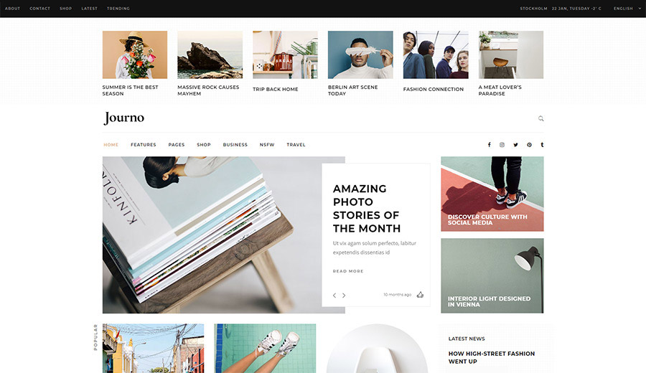Open the Features menu item
This screenshot has width=646, height=373.
coord(144,144)
